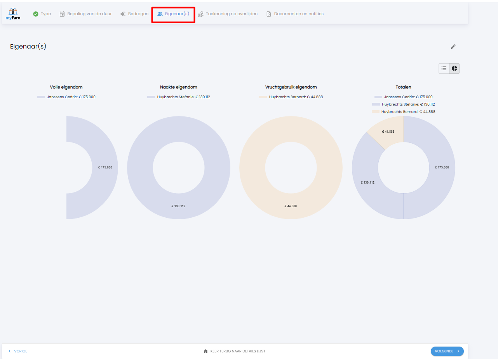
Task: Toggle Janssens Cedric legend in Volle eigendom
Action: 66,97
